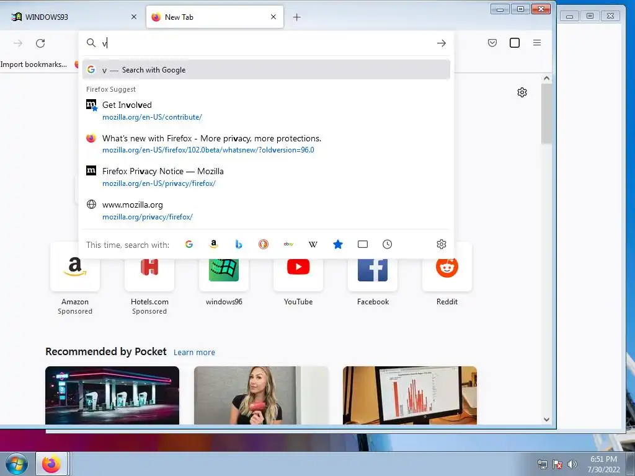Open the volume speaker tray icon
Image resolution: width=635 pixels, height=476 pixels.
[x=572, y=464]
